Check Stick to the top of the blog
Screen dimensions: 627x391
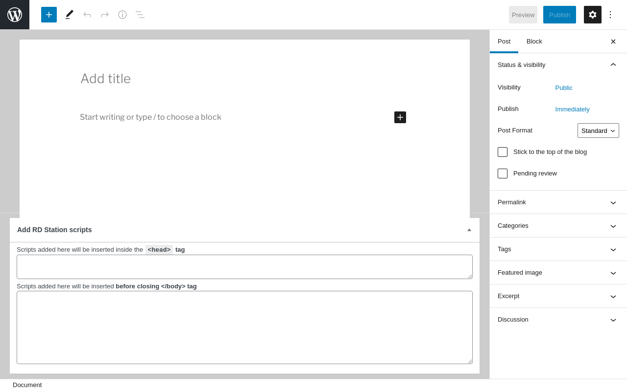coord(503,152)
